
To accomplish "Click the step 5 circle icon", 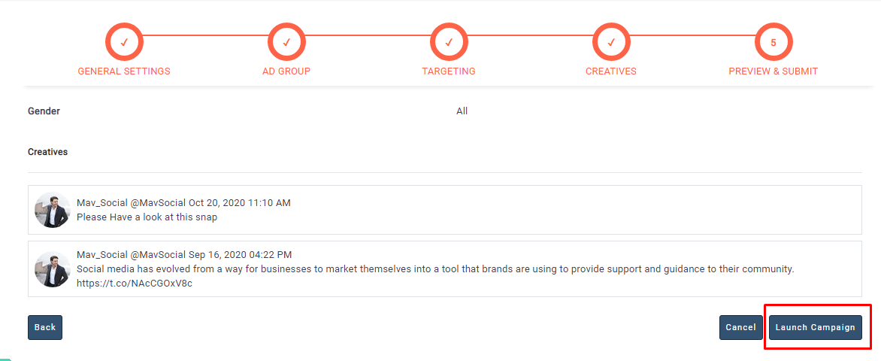I will pos(774,42).
